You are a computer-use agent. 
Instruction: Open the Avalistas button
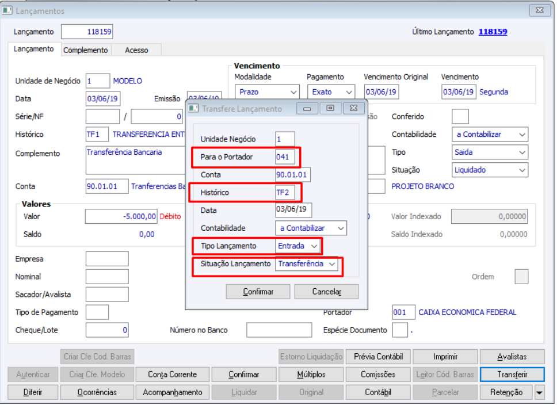click(x=512, y=357)
